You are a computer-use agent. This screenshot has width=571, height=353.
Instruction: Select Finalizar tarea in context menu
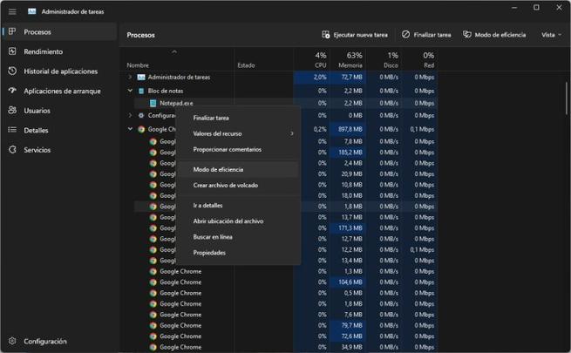click(x=238, y=118)
